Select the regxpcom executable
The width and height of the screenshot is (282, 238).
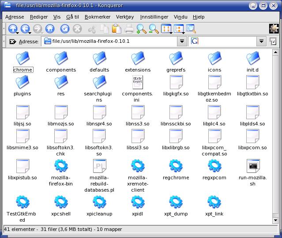[214, 170]
